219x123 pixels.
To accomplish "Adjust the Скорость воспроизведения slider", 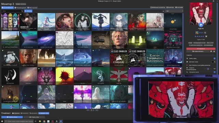I will click(208, 69).
